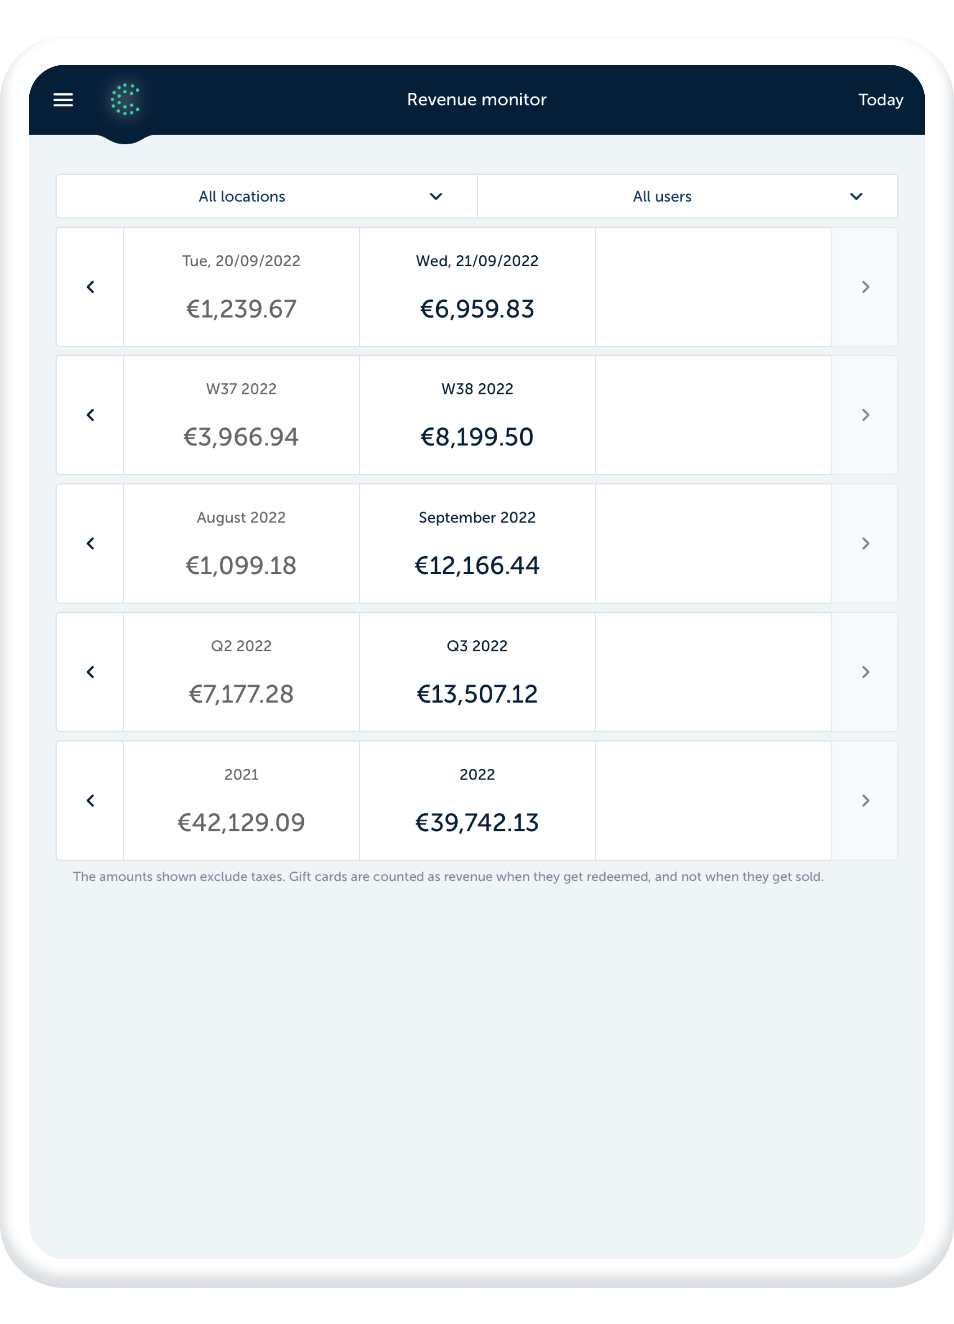Open the Q3 2022 revenue cell
Image resolution: width=954 pixels, height=1324 pixels.
coord(477,672)
